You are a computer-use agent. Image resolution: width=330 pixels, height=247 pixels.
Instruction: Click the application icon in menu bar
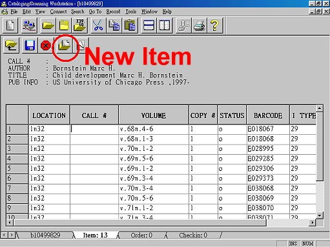[x=5, y=12]
